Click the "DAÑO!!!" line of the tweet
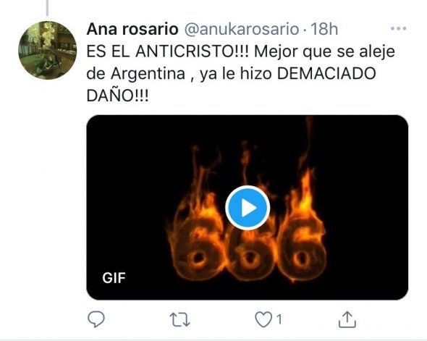 tap(118, 95)
